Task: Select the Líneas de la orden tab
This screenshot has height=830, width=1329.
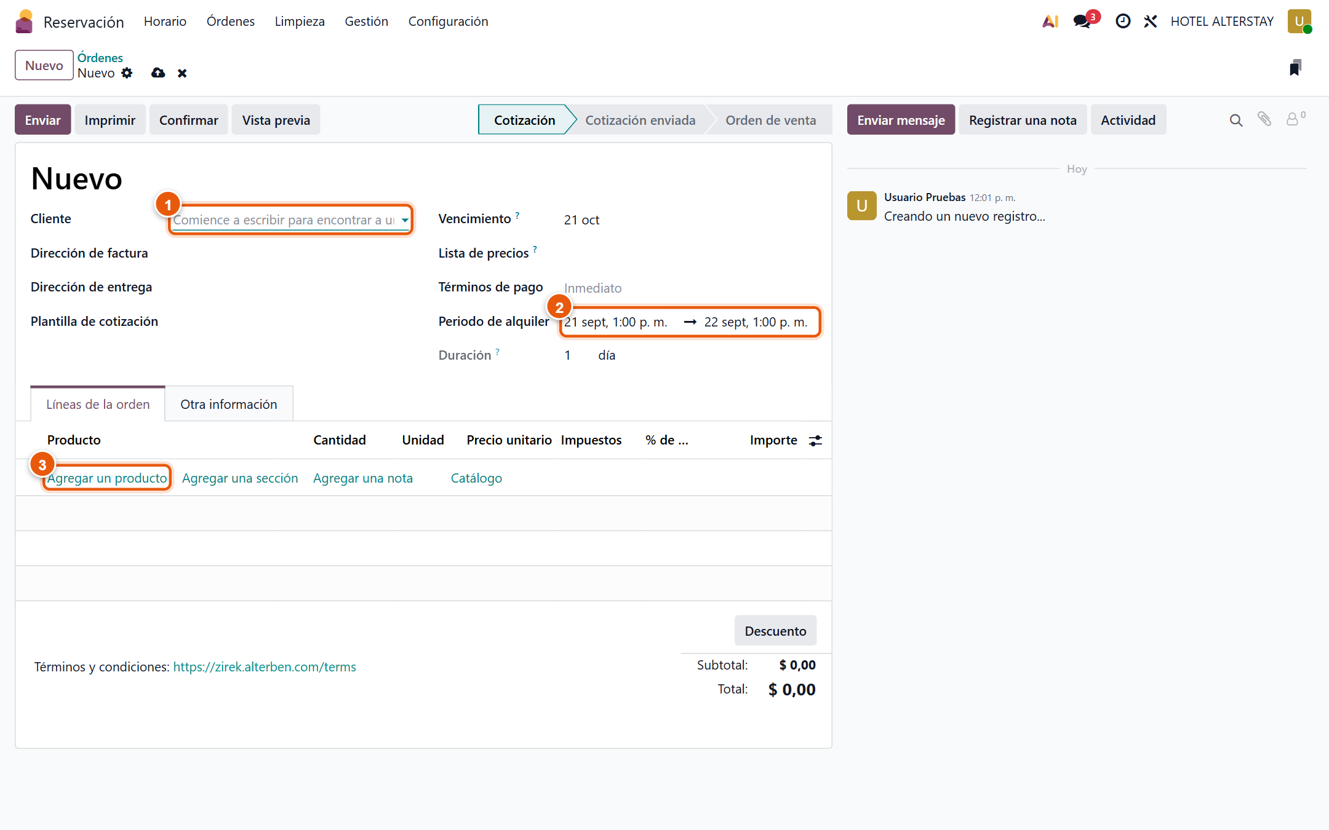Action: click(98, 404)
